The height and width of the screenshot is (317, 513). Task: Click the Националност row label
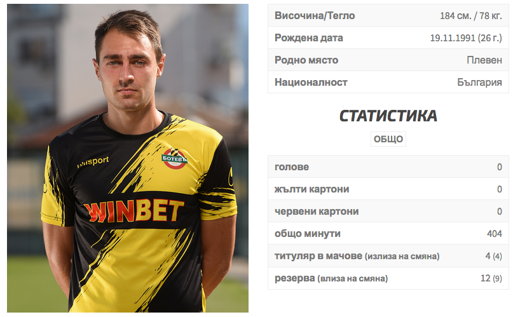click(x=311, y=83)
